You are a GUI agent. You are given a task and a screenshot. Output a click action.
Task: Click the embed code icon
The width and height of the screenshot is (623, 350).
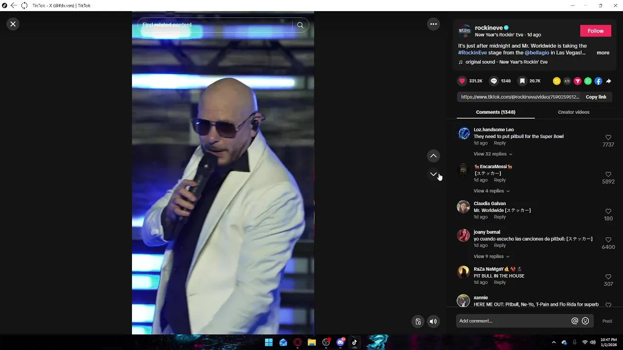[567, 81]
